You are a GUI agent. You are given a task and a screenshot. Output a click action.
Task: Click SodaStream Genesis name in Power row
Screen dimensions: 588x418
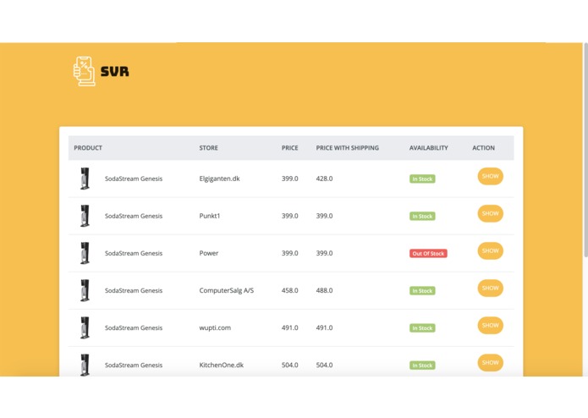pyautogui.click(x=134, y=253)
